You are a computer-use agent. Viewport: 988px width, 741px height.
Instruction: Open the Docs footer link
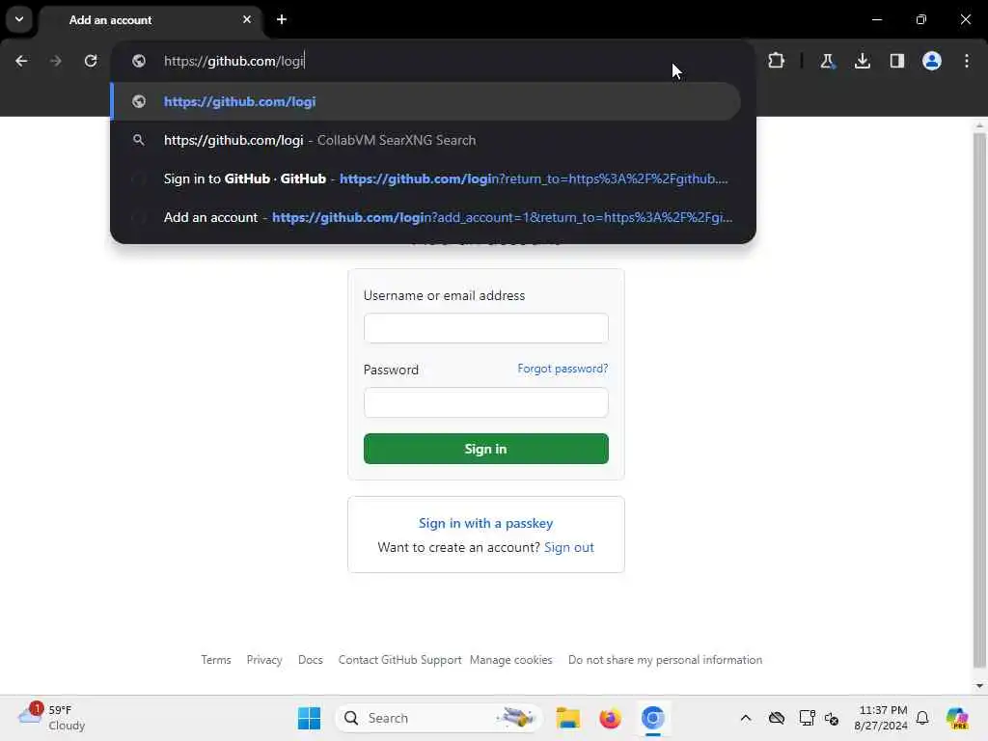tap(310, 660)
